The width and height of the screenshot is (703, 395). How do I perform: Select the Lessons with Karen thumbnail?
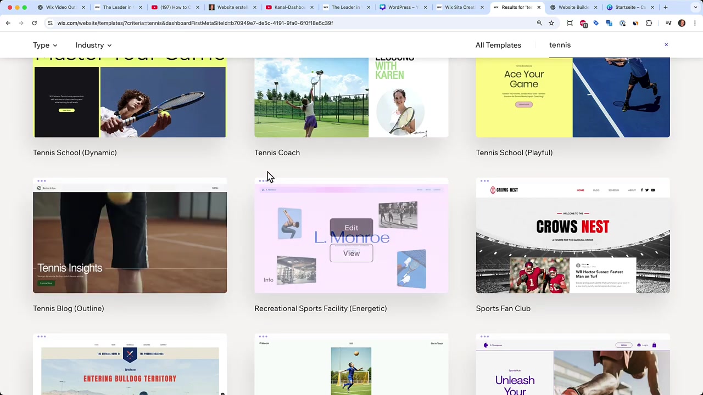pyautogui.click(x=351, y=98)
